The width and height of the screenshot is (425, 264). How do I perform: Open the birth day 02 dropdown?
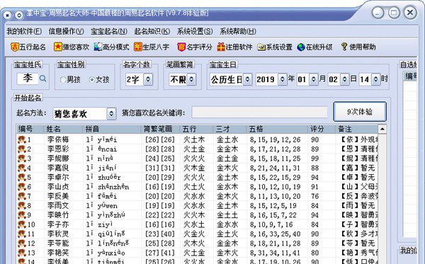click(344, 79)
